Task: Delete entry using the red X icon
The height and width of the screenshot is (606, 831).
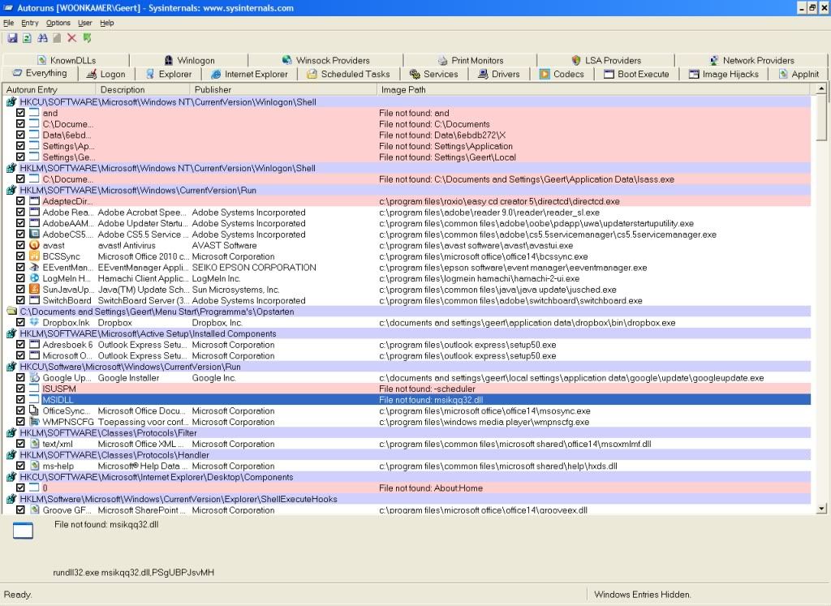Action: (x=71, y=38)
